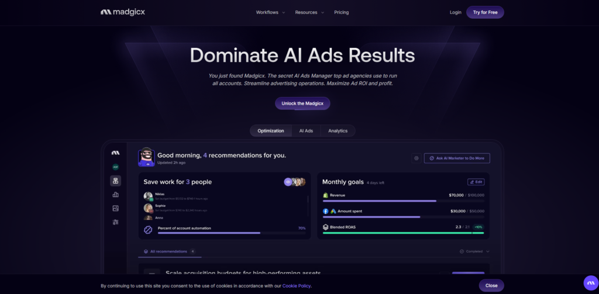This screenshot has width=599, height=294.
Task: Open the optimization workflow sidebar icon
Action: [x=115, y=181]
